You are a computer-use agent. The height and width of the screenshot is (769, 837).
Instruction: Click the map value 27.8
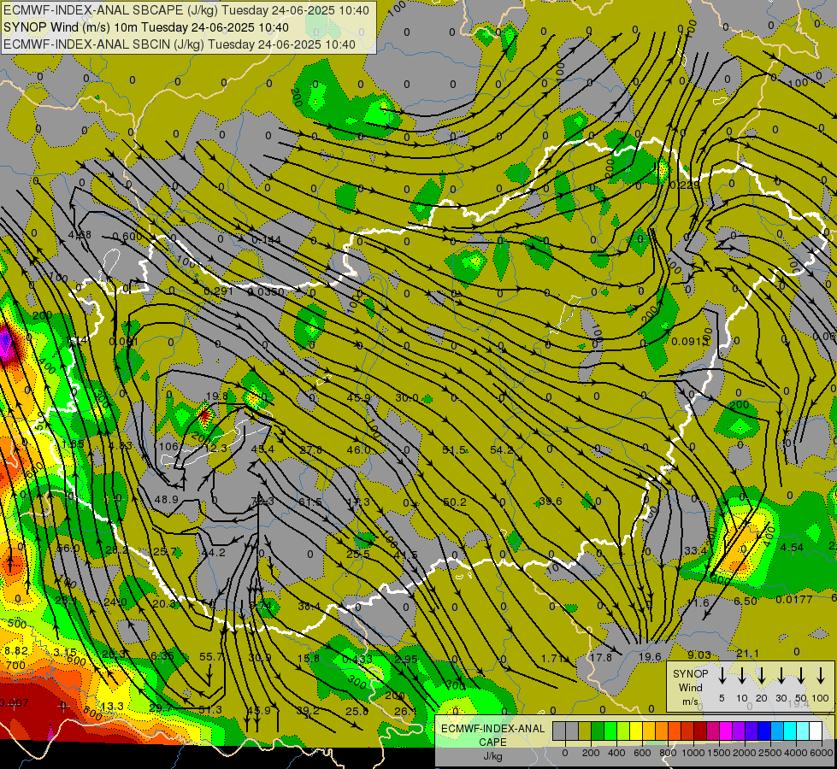(x=310, y=450)
